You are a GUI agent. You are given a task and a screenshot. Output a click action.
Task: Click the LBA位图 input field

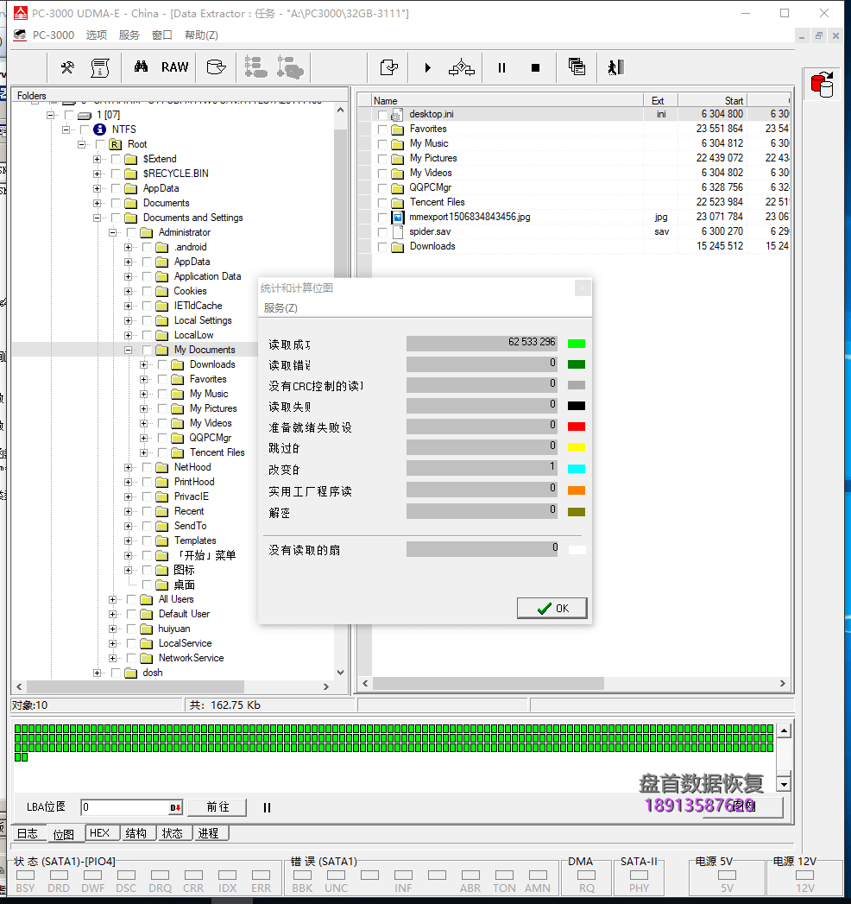(x=125, y=807)
